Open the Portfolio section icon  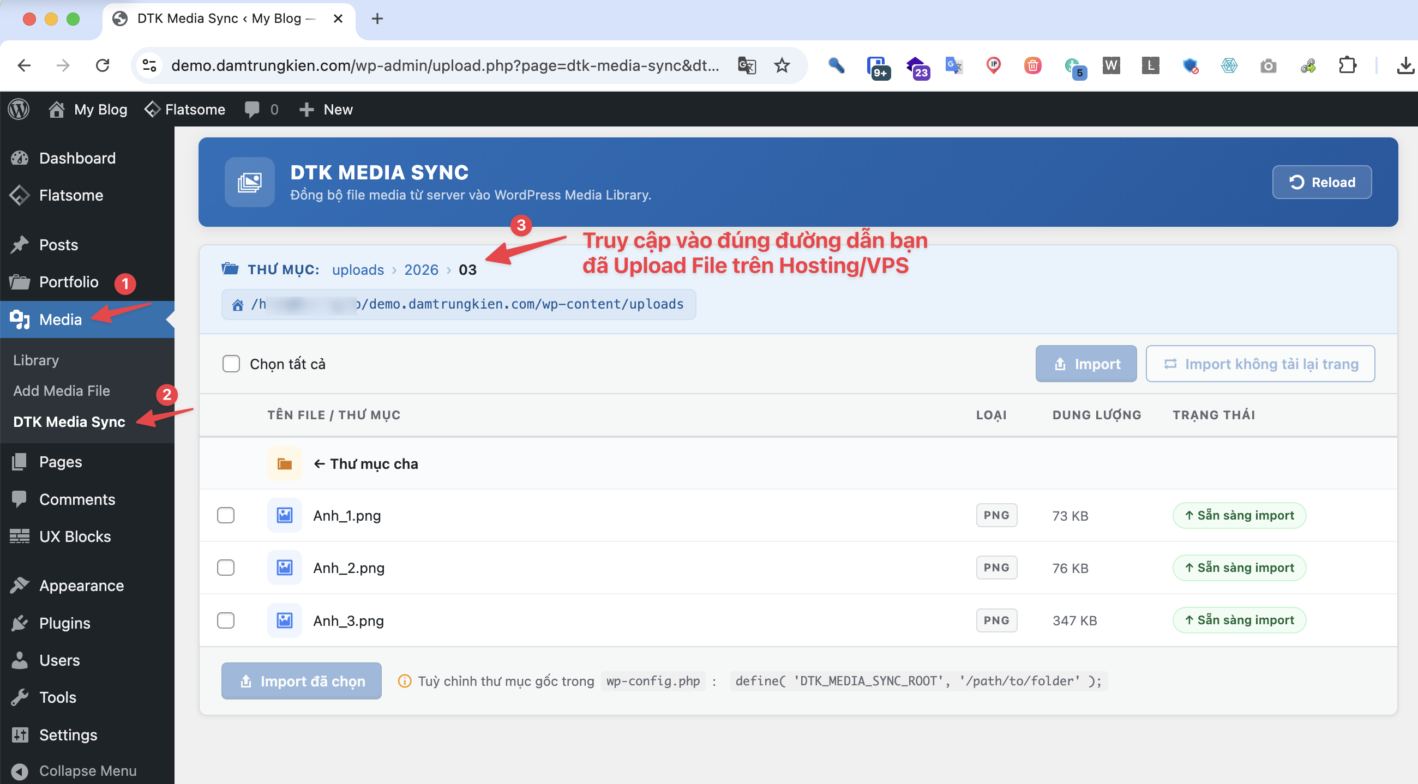(x=20, y=282)
